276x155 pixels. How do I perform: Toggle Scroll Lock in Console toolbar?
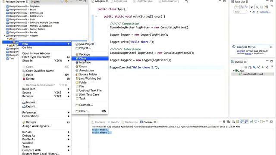(x=238, y=121)
